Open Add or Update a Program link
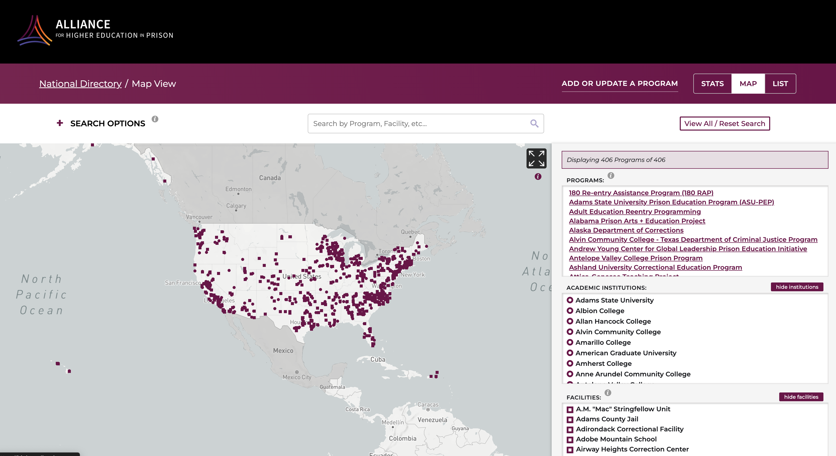Viewport: 836px width, 456px height. (x=619, y=83)
